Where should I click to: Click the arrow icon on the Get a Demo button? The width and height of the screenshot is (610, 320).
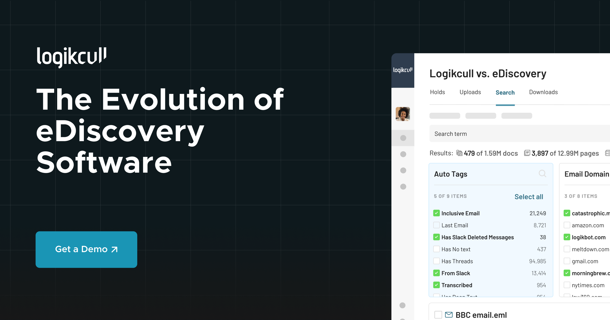pyautogui.click(x=115, y=249)
